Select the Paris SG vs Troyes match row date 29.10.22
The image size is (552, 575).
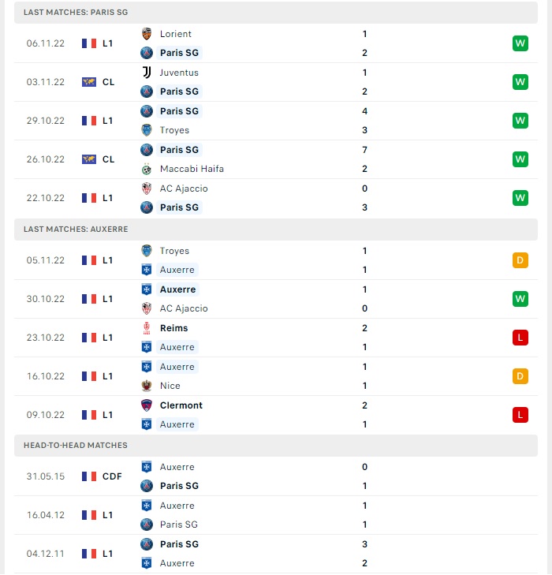46,121
